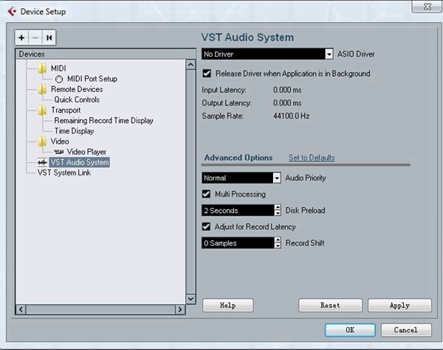Screen dimensions: 443x350
Task: Click the Set to Defaults link
Action: tap(312, 158)
